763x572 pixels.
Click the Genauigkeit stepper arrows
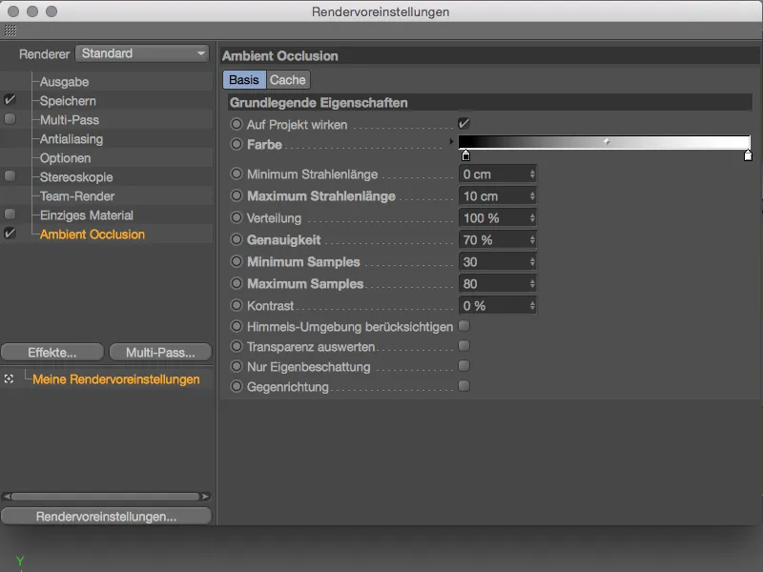tap(532, 240)
